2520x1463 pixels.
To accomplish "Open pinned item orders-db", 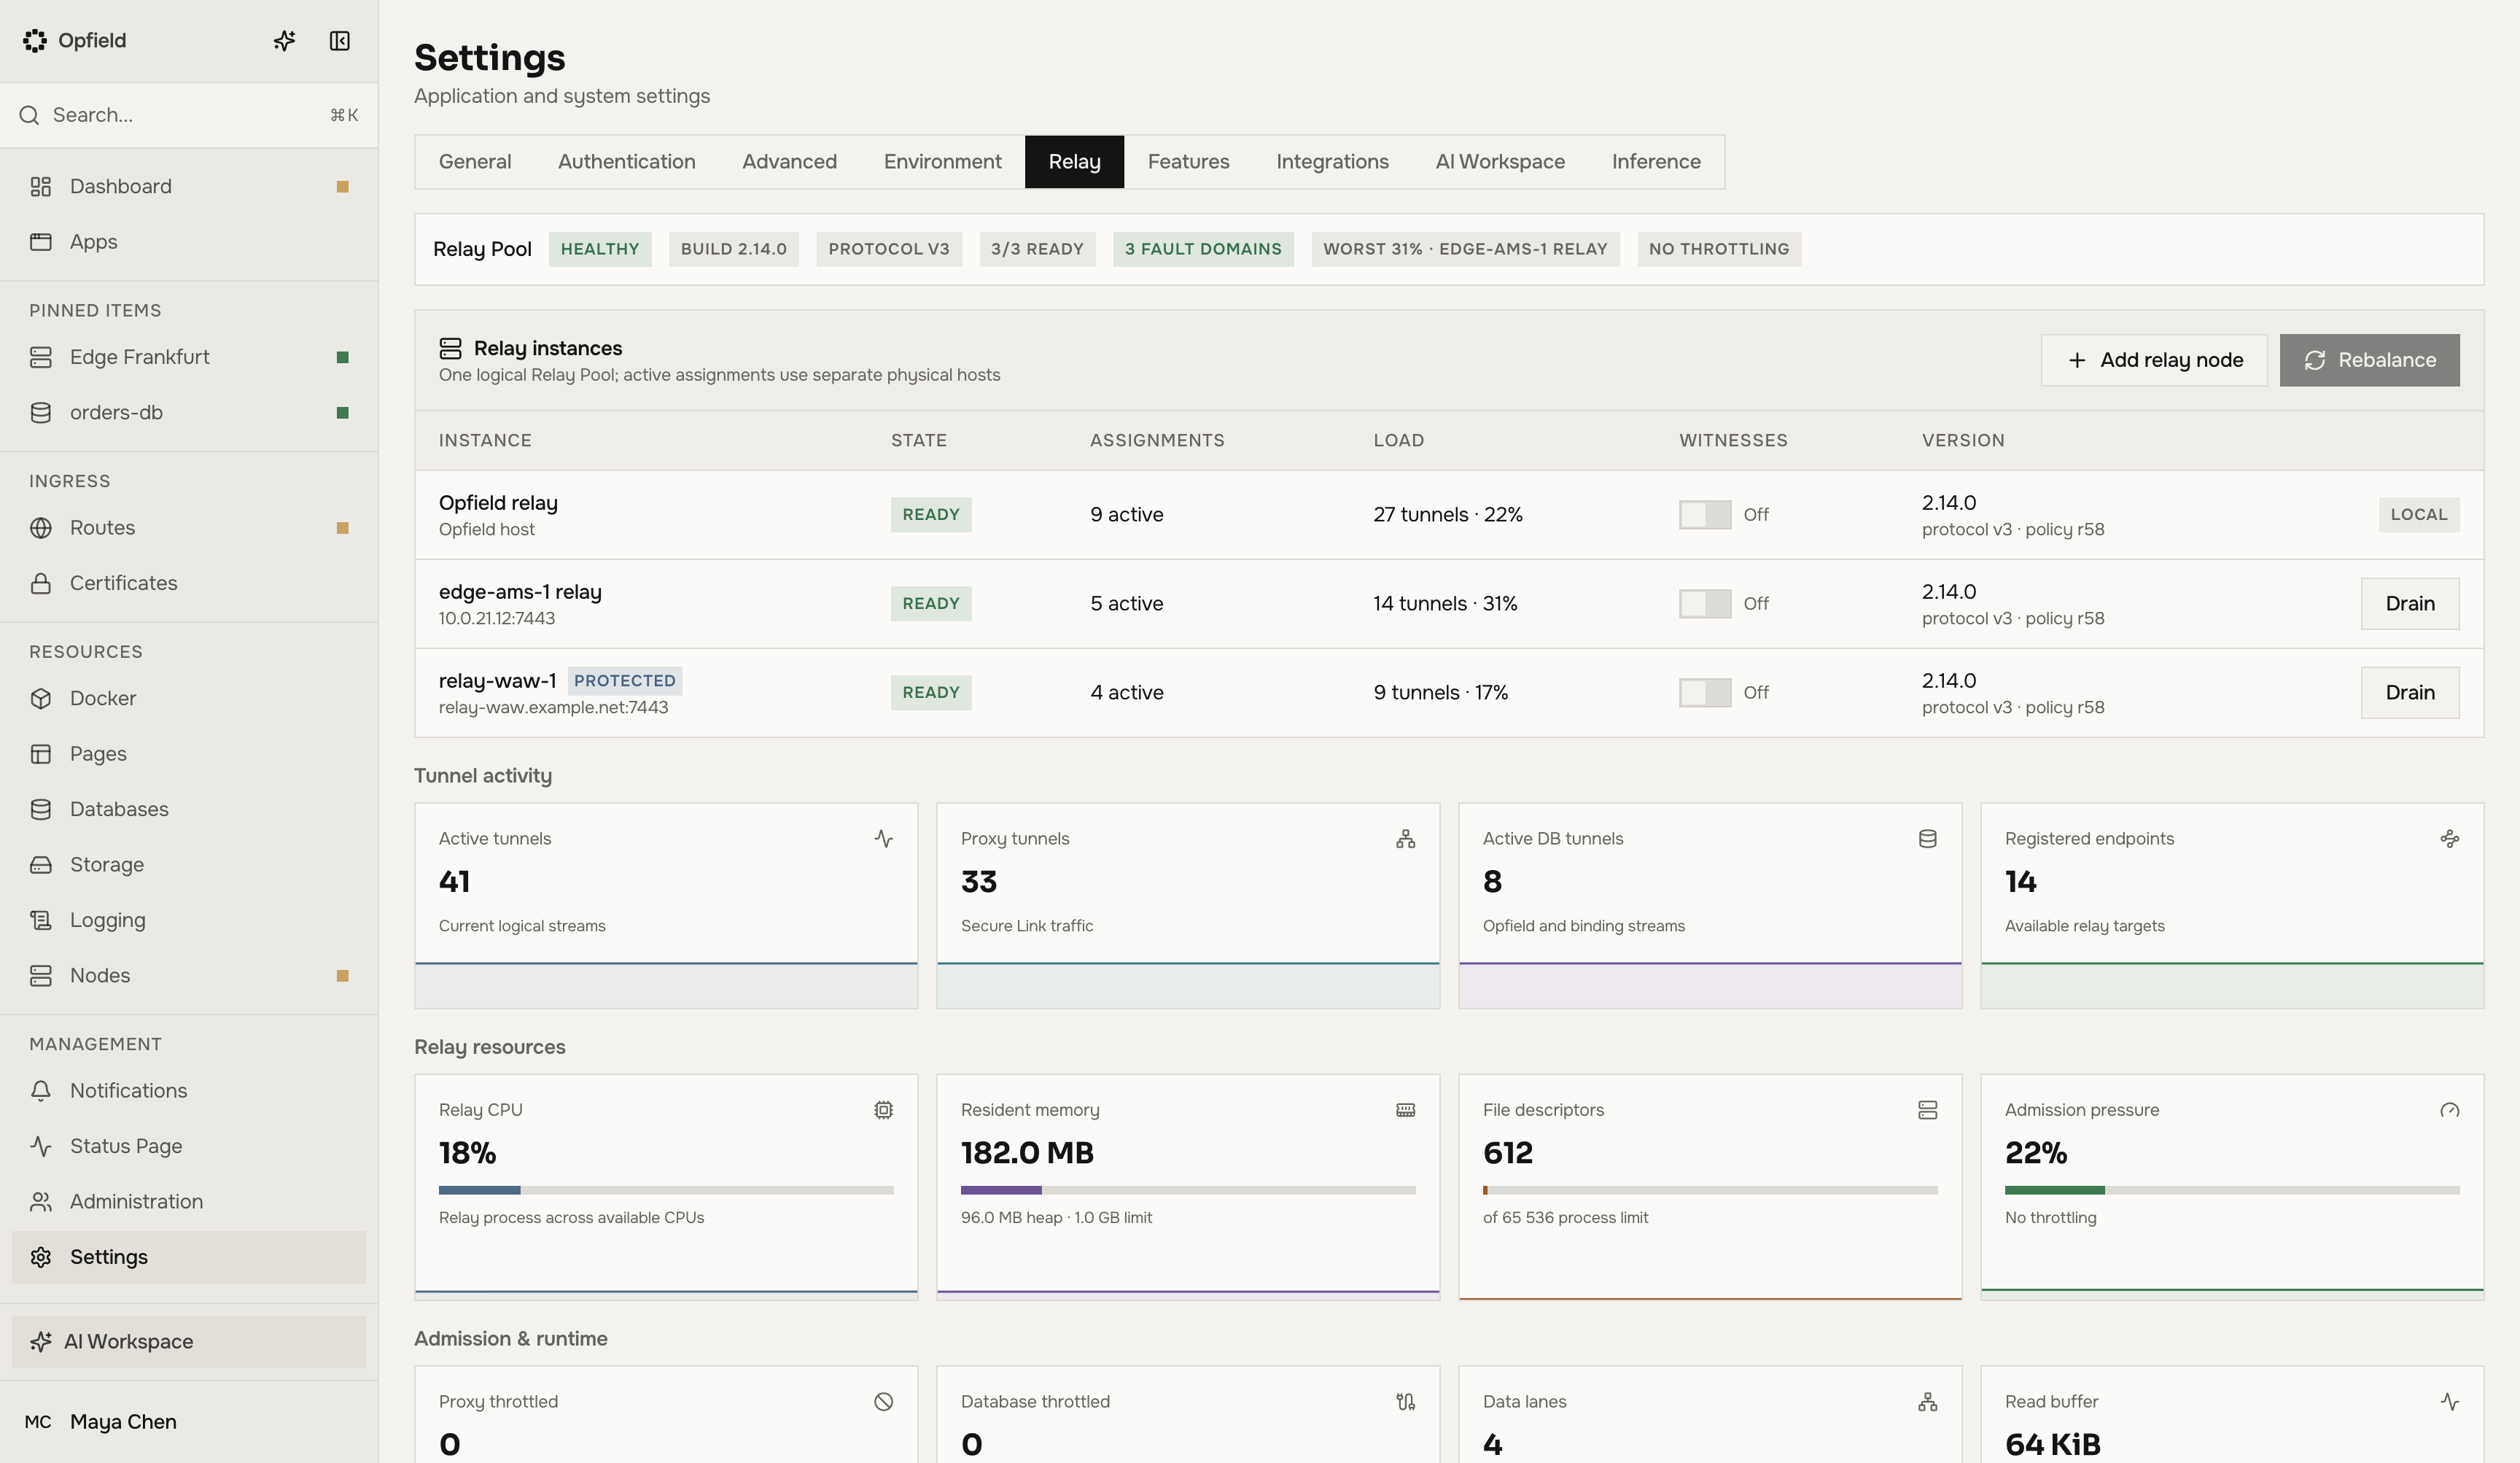I will click(x=189, y=413).
